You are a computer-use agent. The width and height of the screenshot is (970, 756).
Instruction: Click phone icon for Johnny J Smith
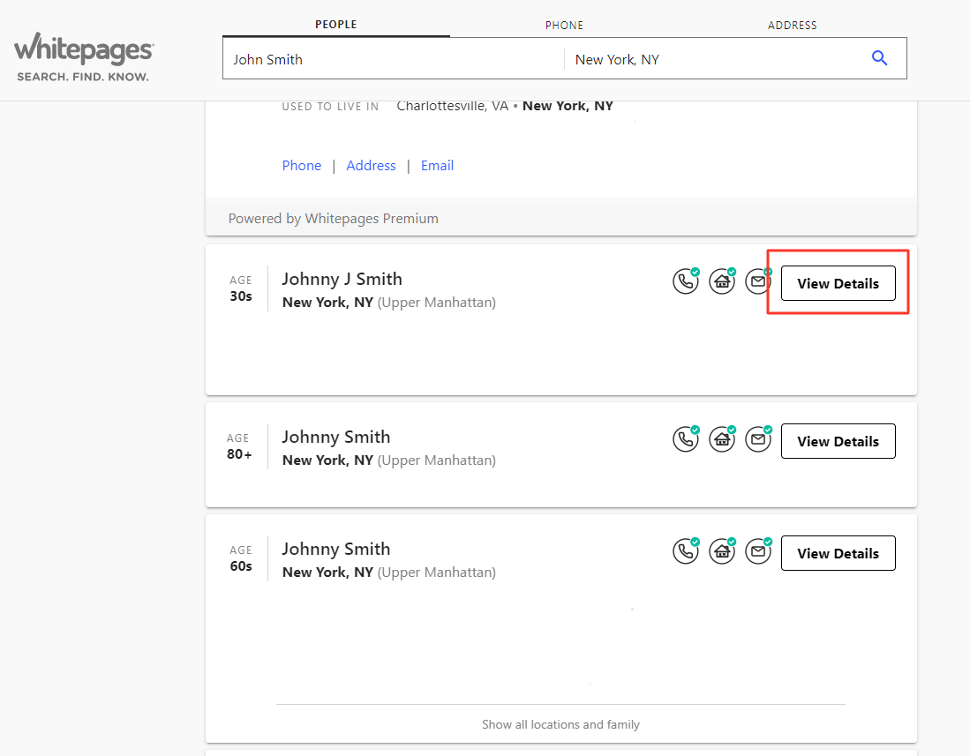[x=686, y=281]
